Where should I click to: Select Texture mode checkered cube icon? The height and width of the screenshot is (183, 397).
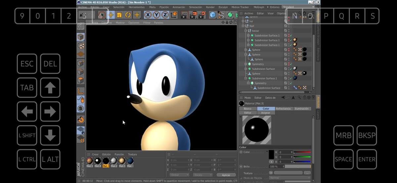pyautogui.click(x=80, y=46)
